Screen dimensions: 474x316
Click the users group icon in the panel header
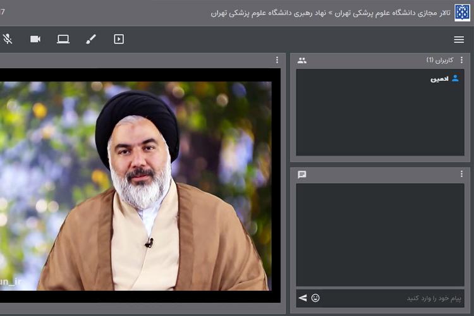coord(302,61)
